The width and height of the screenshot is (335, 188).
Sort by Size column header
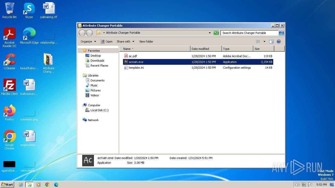click(264, 49)
